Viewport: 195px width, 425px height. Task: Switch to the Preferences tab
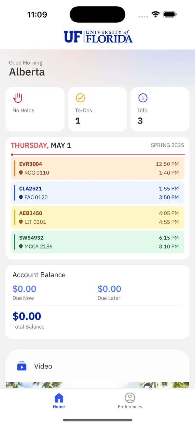(x=130, y=401)
